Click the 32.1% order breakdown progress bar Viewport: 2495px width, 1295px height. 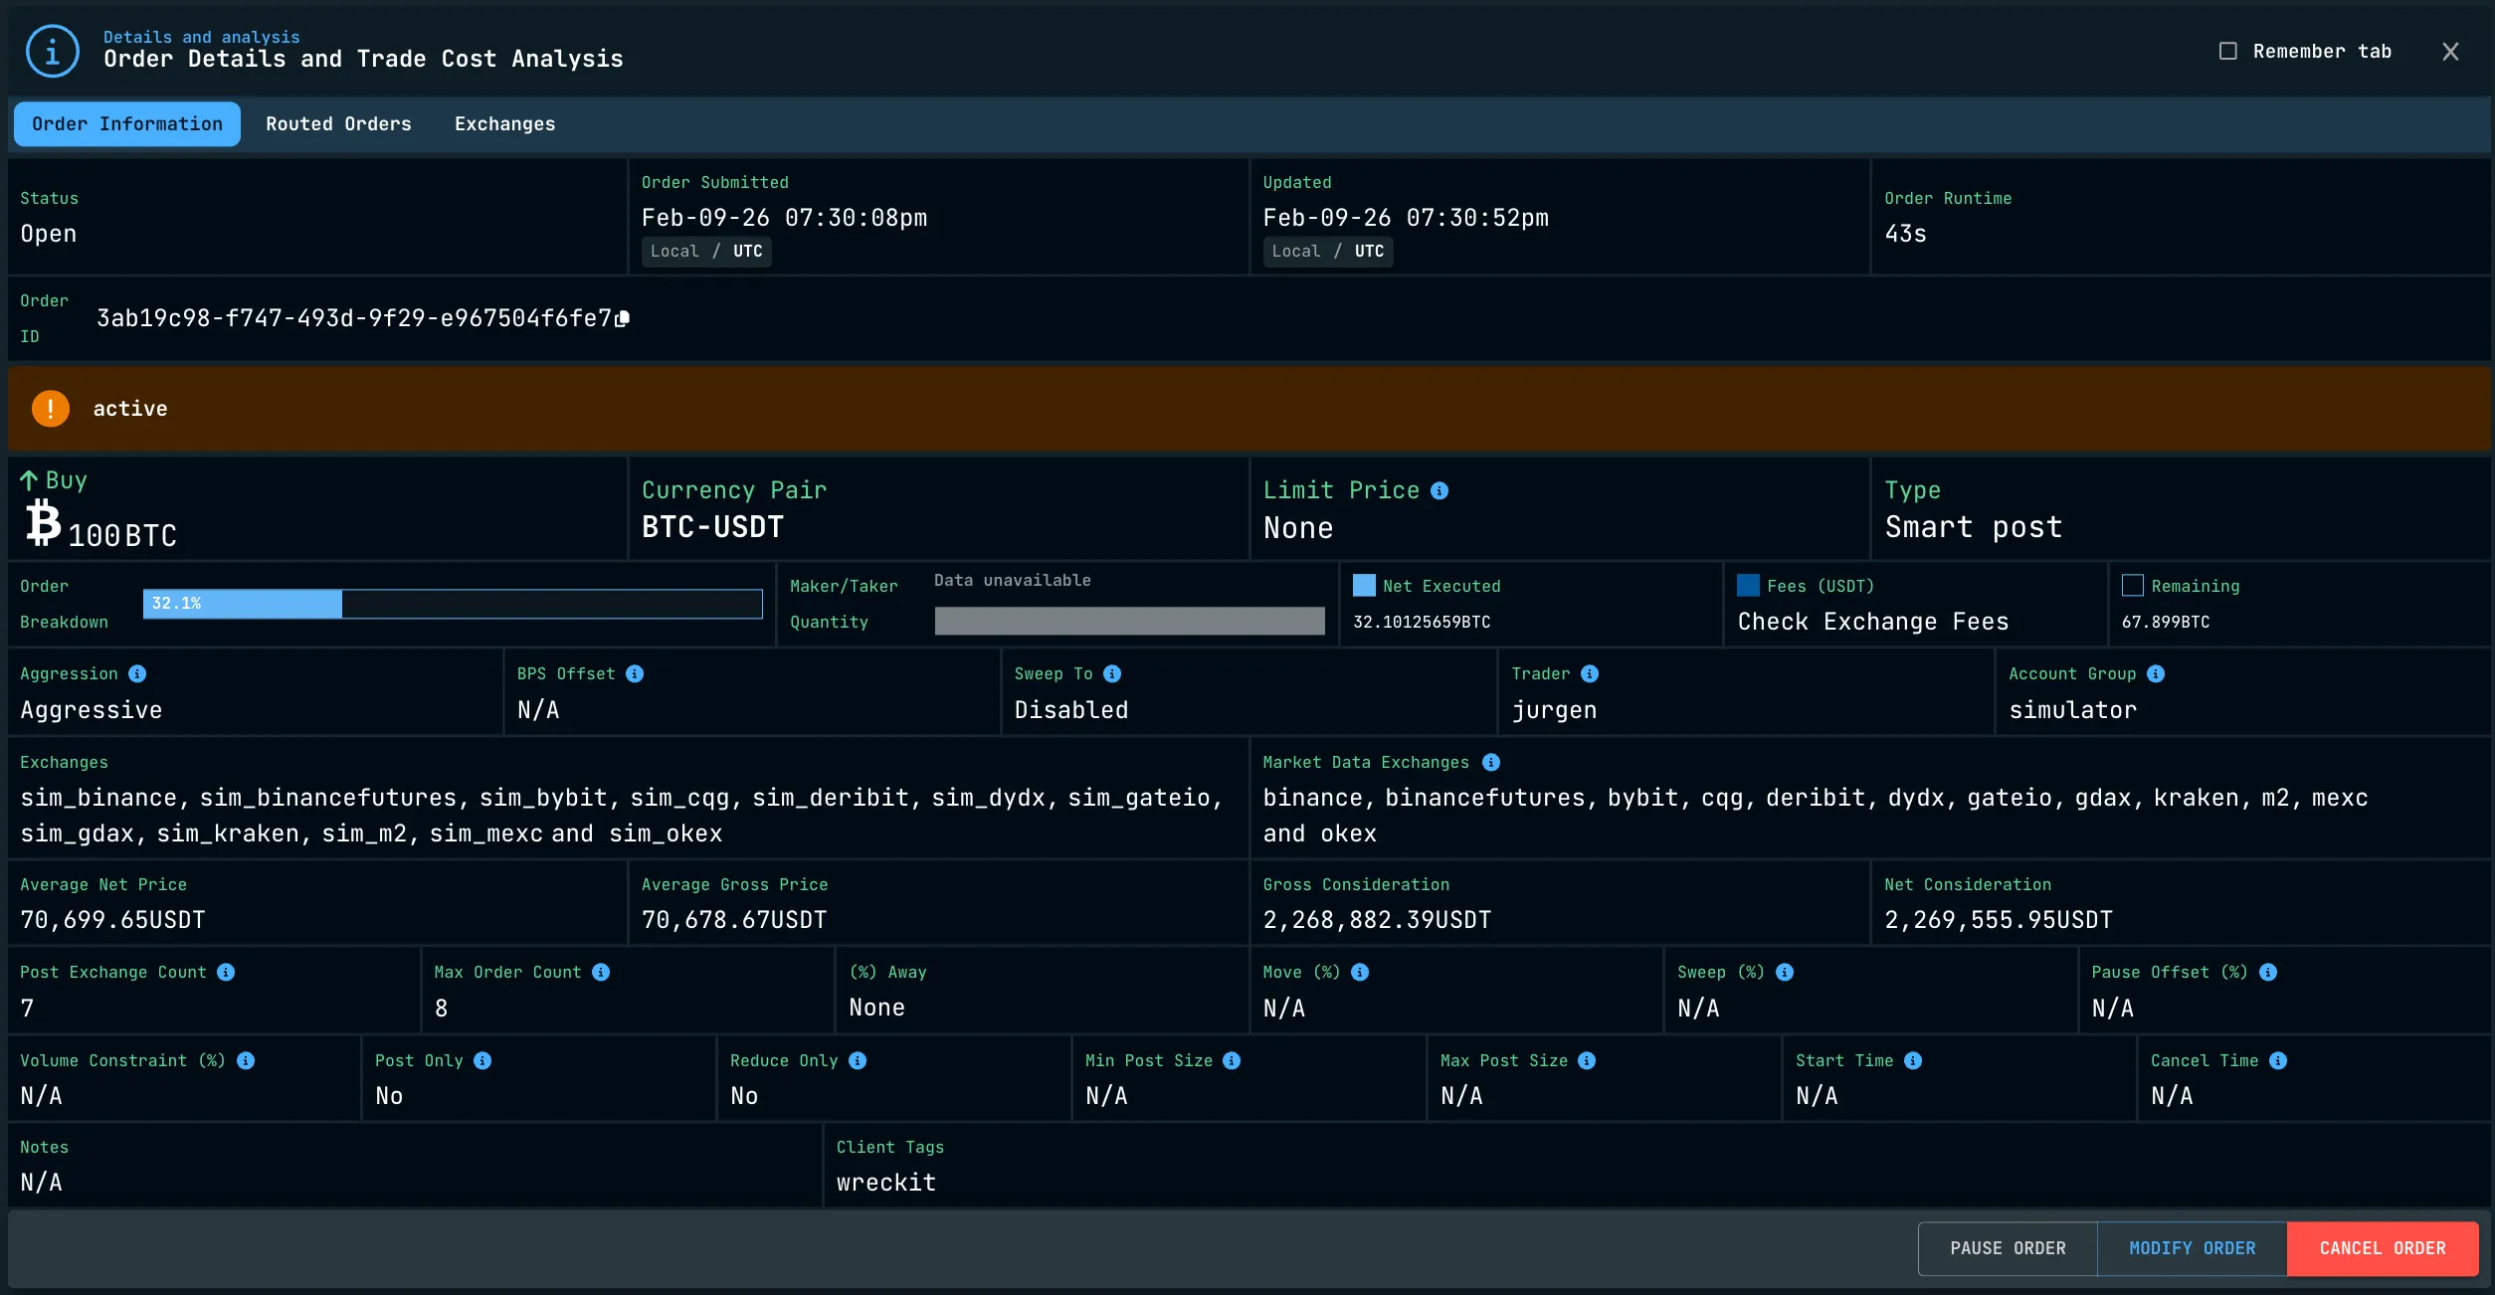click(453, 604)
